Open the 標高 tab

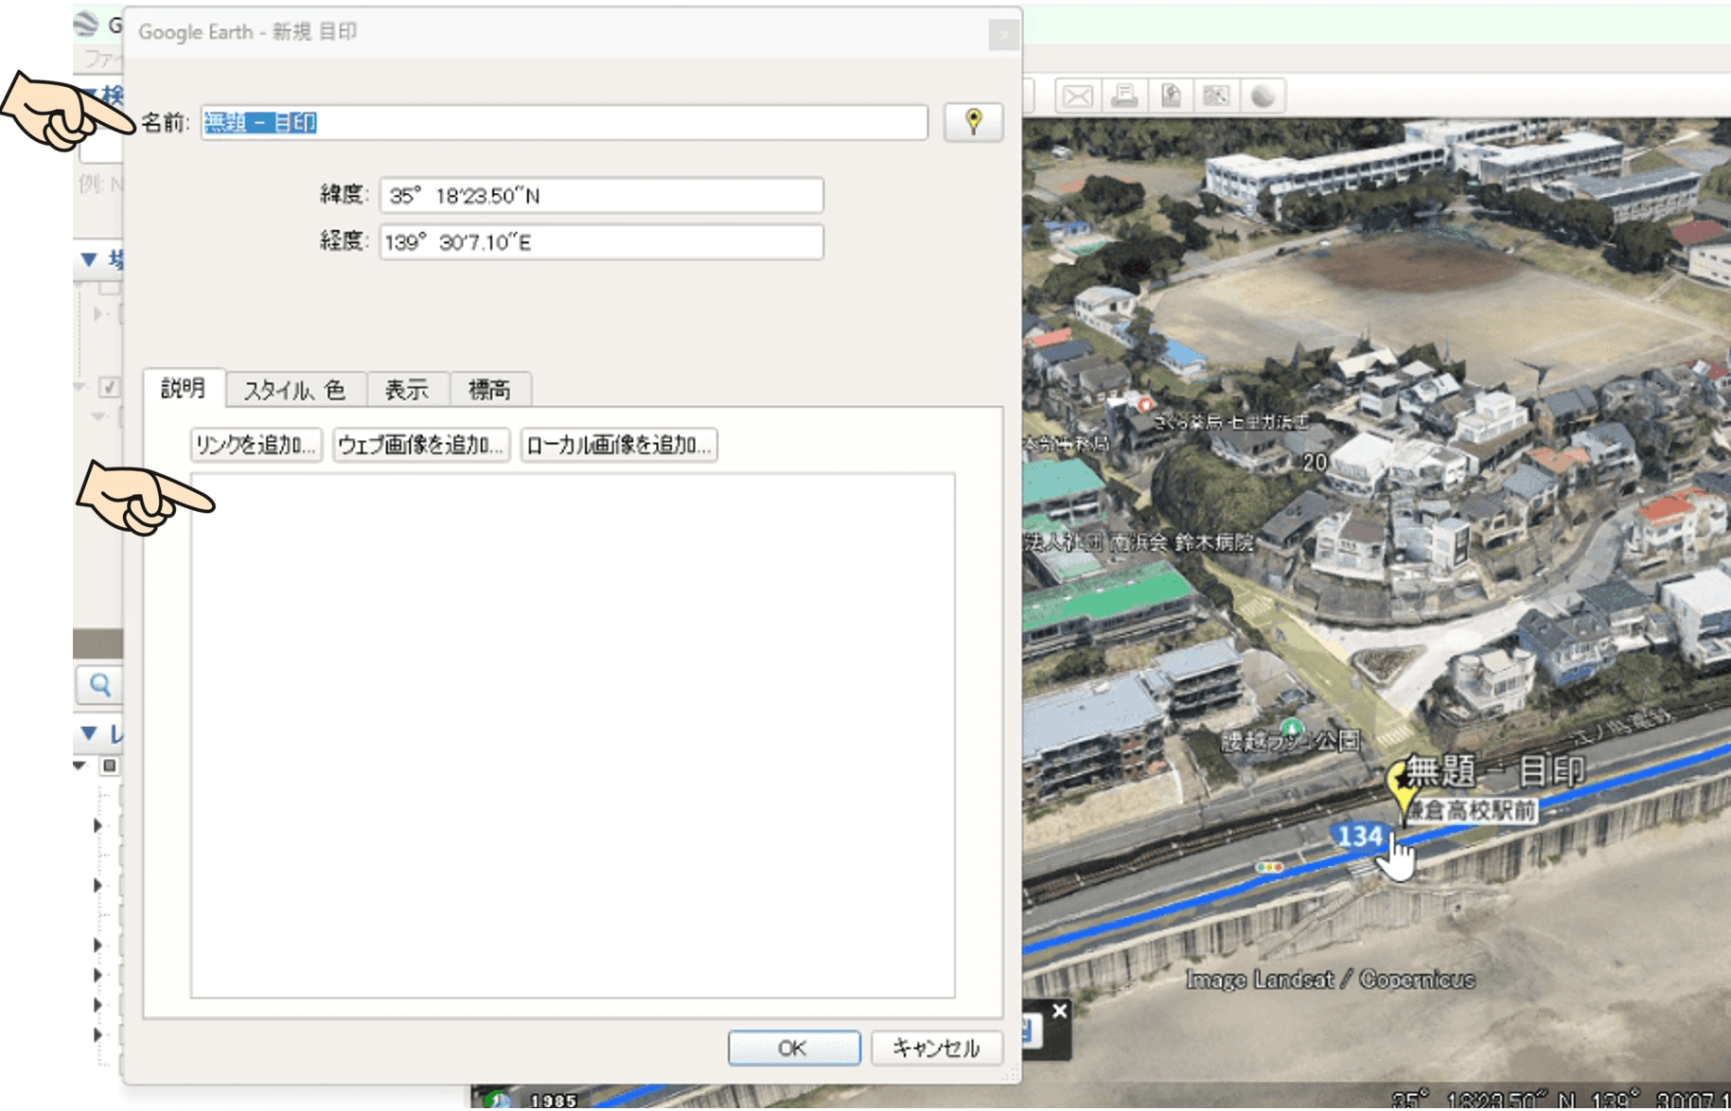coord(489,390)
